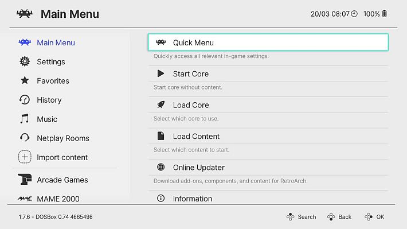The image size is (407, 229).
Task: Select the Arcade Games joystick icon
Action: (x=25, y=179)
